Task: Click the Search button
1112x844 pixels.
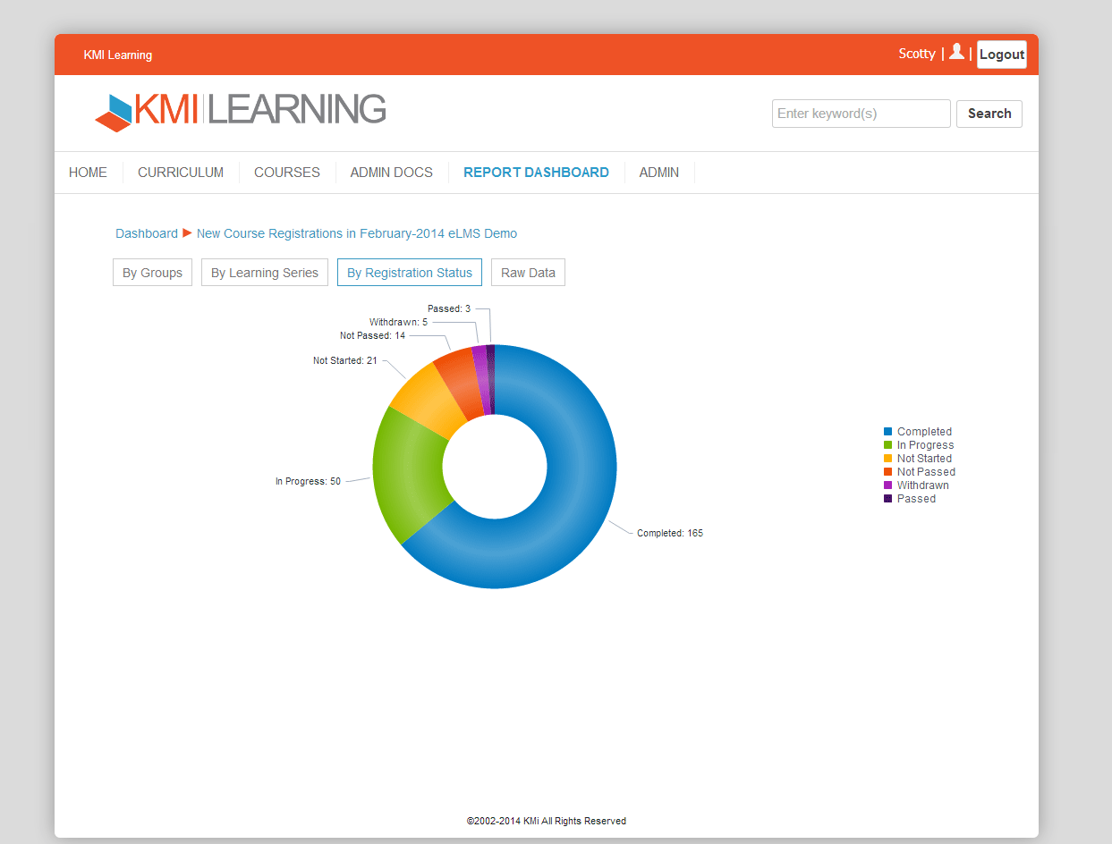Action: (x=989, y=114)
